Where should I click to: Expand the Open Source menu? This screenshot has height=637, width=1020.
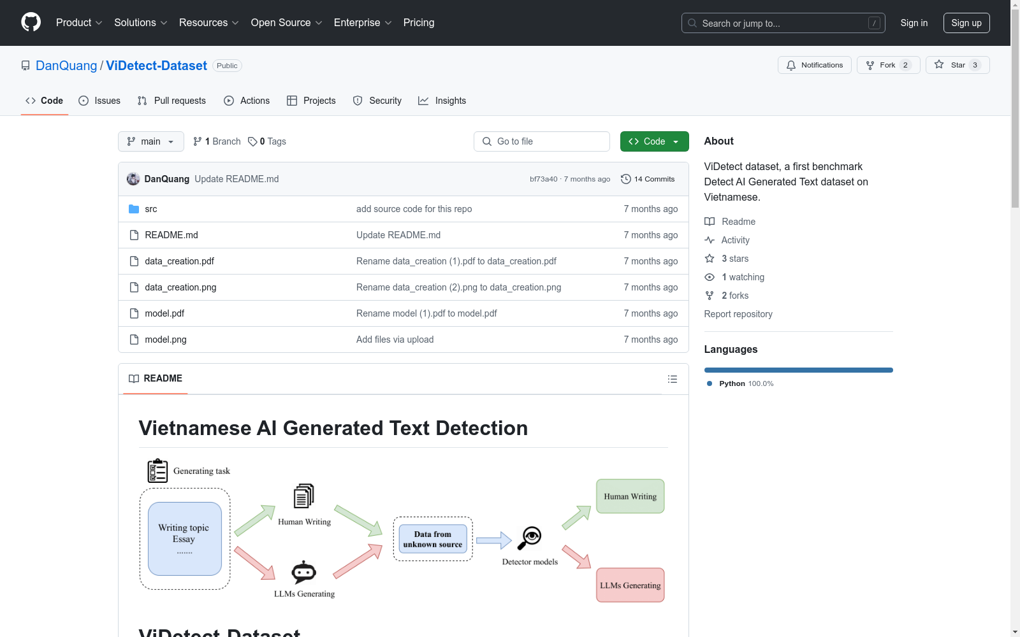[x=287, y=22]
